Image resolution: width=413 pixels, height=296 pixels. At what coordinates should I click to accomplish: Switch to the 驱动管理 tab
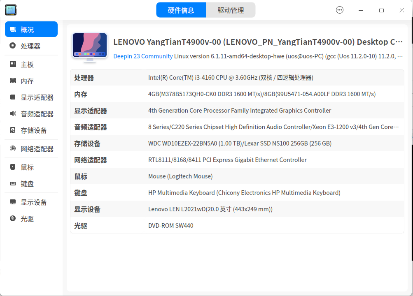pyautogui.click(x=231, y=10)
